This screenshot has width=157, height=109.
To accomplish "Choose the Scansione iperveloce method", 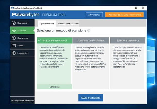I will coord(128,40).
